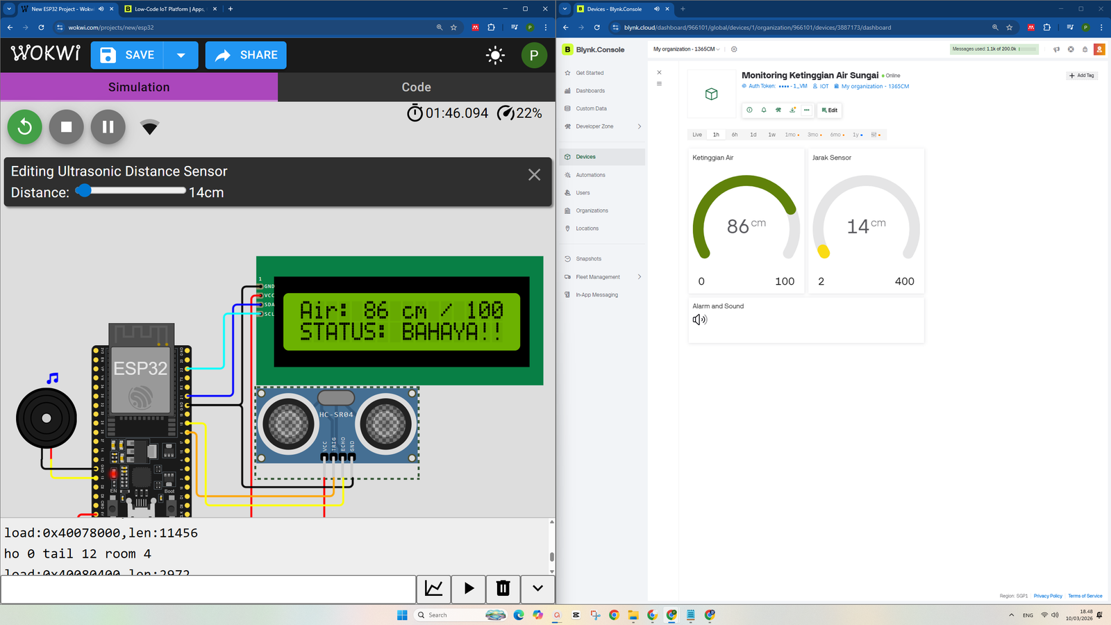Open the simulation speed gauge icon
Screen dimensions: 1111x625
click(506, 113)
